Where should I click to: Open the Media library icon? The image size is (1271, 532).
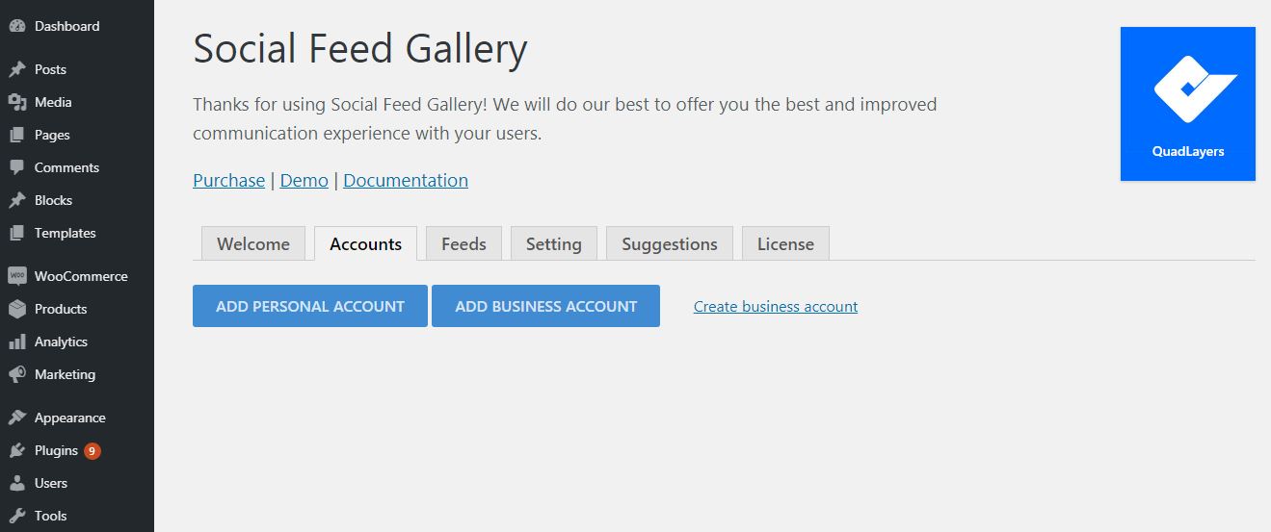pos(16,102)
